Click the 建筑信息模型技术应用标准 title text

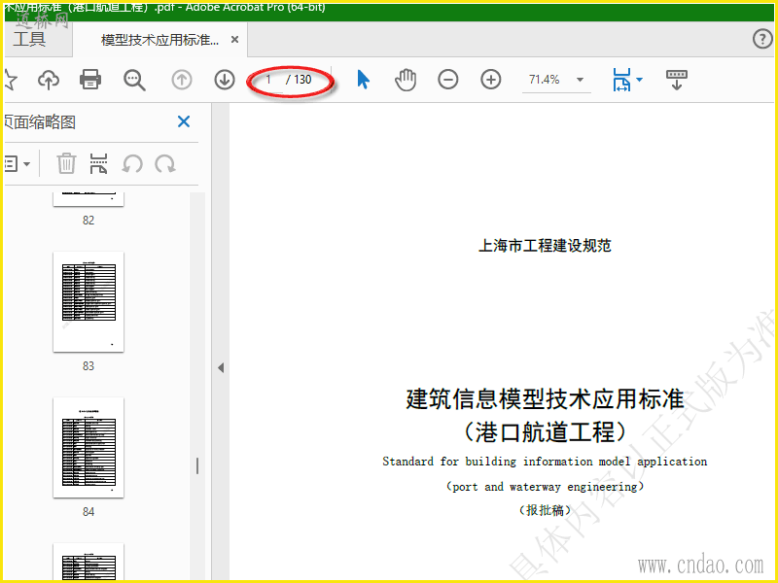(546, 399)
